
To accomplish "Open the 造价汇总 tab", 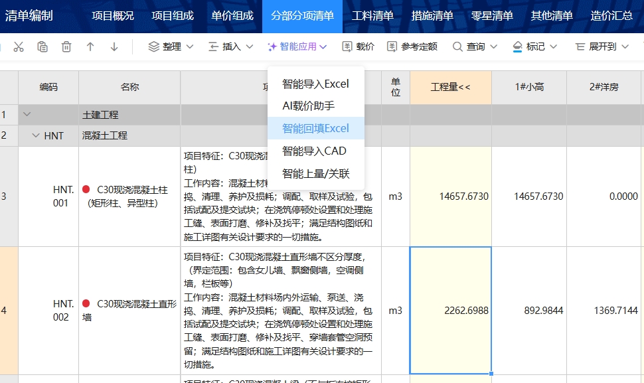I will 611,16.
